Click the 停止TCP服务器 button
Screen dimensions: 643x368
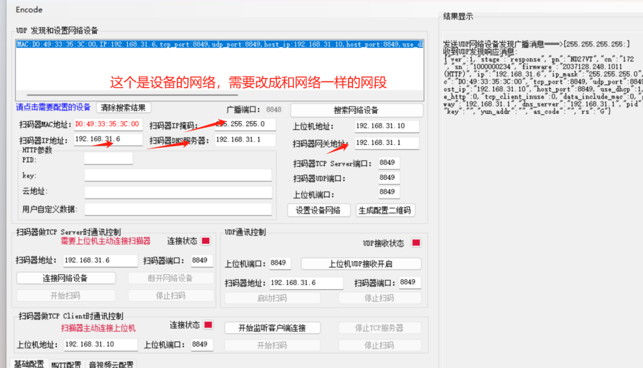379,328
